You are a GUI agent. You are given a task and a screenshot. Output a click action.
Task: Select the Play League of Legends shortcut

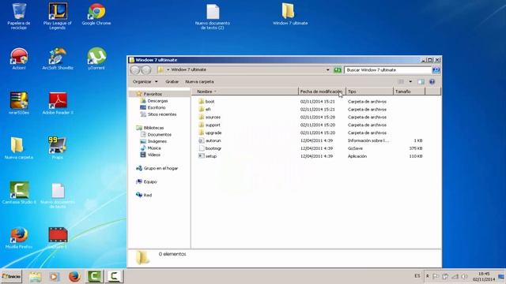pos(58,16)
